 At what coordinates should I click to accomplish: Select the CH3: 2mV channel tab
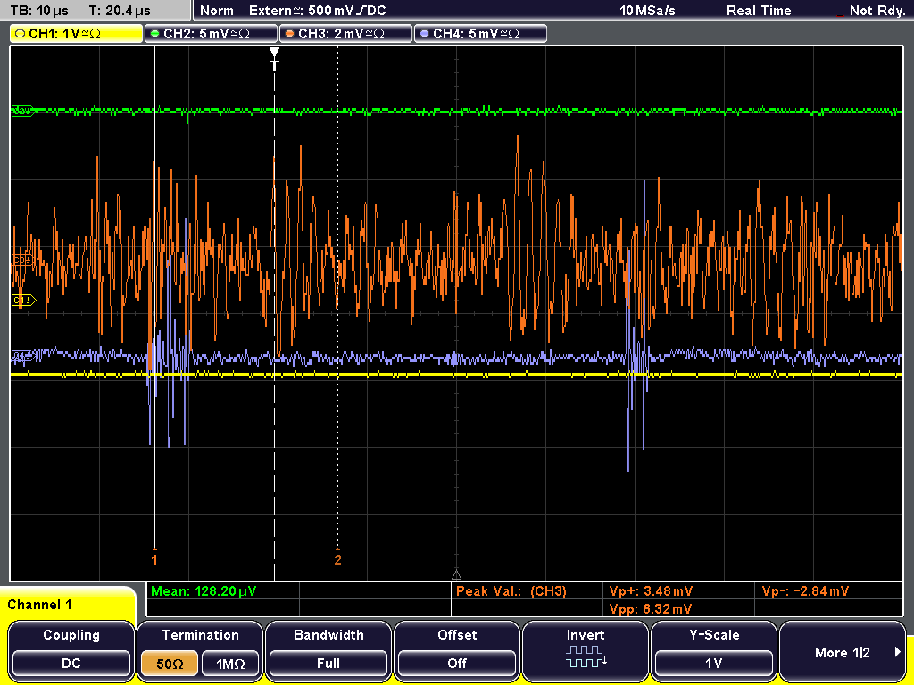point(345,34)
